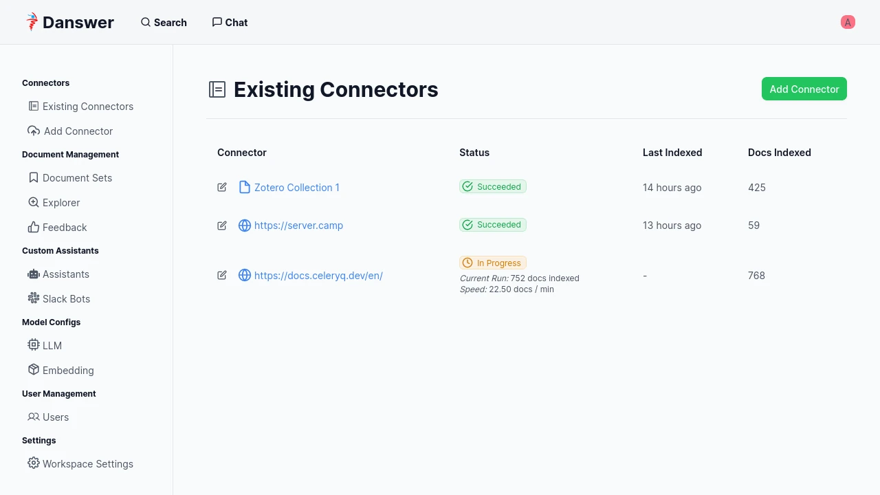Click the Workspace Settings gear icon
The height and width of the screenshot is (495, 880).
pyautogui.click(x=34, y=463)
